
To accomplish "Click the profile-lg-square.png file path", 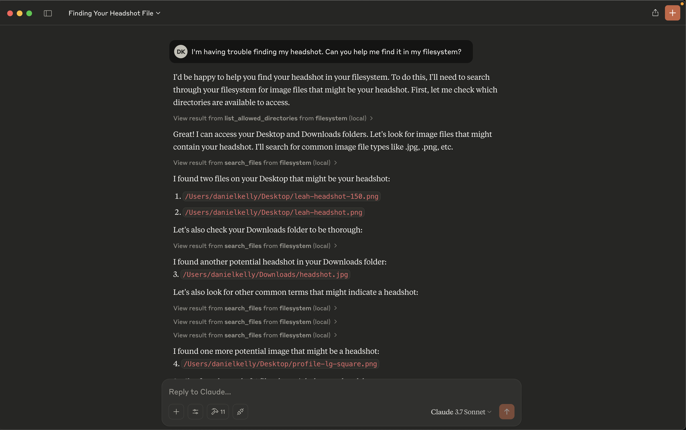I will 280,364.
